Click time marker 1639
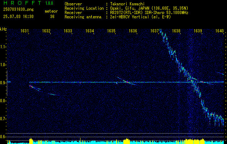Screen dimensions: 227x144 click(198, 31)
